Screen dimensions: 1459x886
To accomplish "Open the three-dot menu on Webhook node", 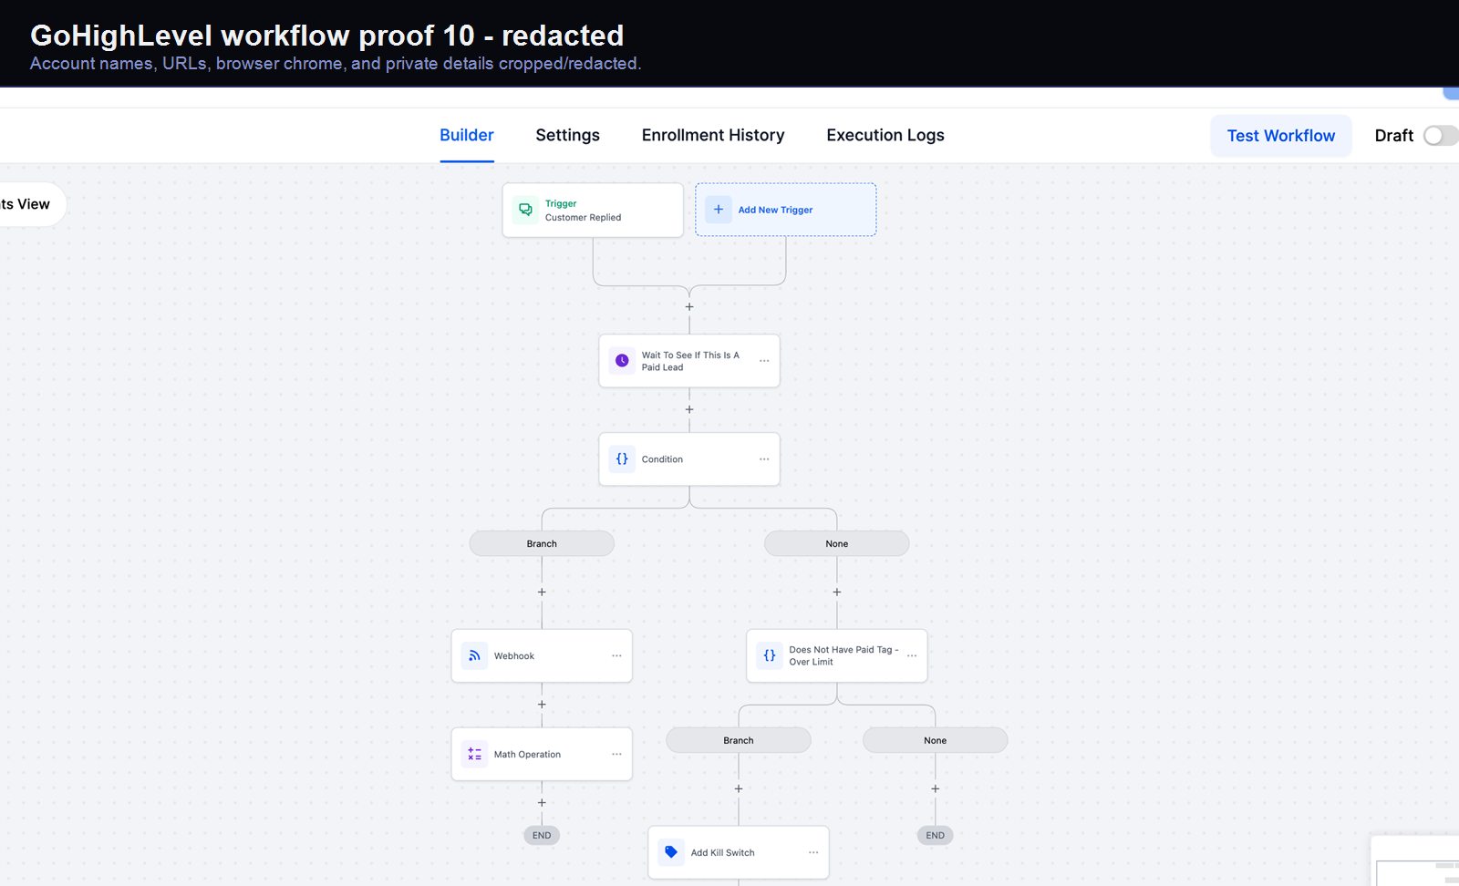I will pyautogui.click(x=616, y=656).
